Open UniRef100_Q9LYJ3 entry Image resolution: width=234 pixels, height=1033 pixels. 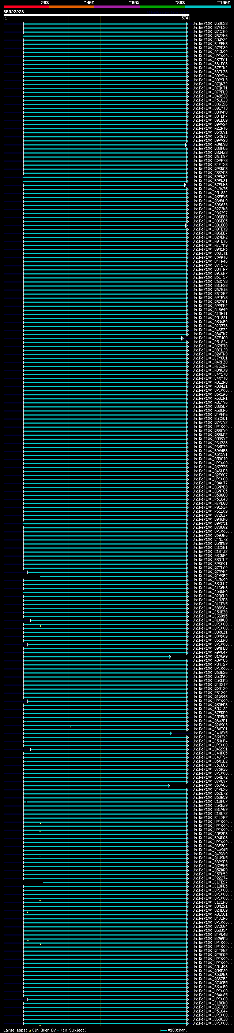[210, 108]
